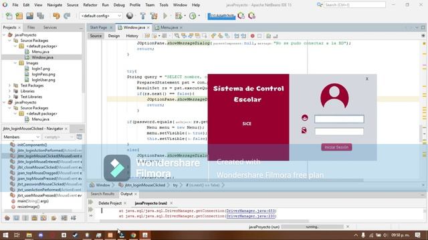This screenshot has height=240, width=428.
Task: Click the Run Project play icon
Action: tap(165, 16)
